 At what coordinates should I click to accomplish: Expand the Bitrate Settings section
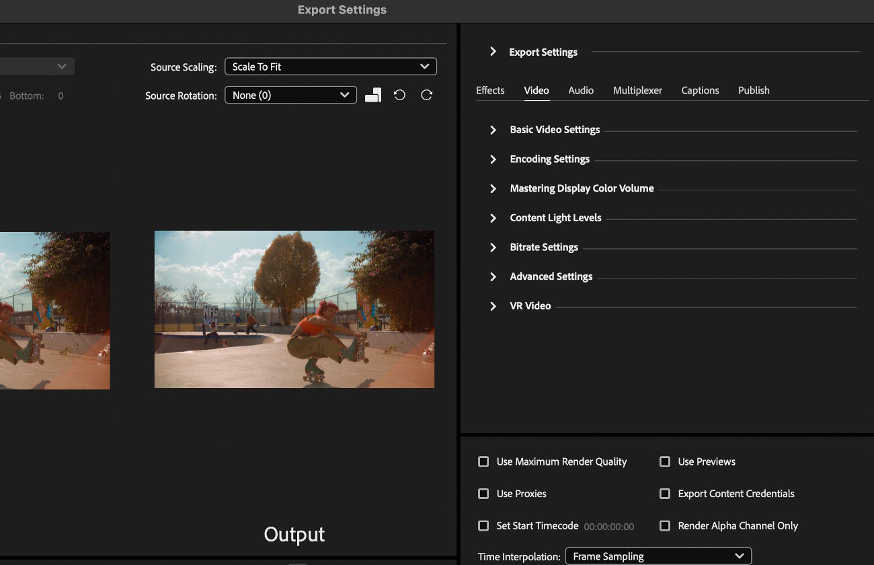493,247
